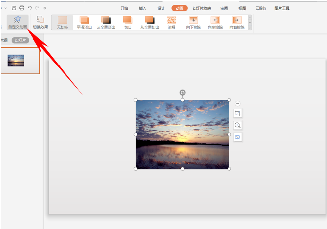Switch to the Outline (大纲) pane tab

(4, 40)
